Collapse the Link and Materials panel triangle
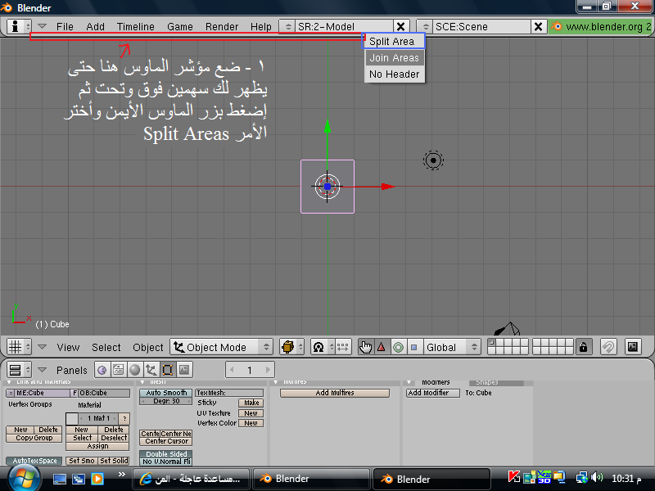Image resolution: width=655 pixels, height=491 pixels. pyautogui.click(x=9, y=382)
